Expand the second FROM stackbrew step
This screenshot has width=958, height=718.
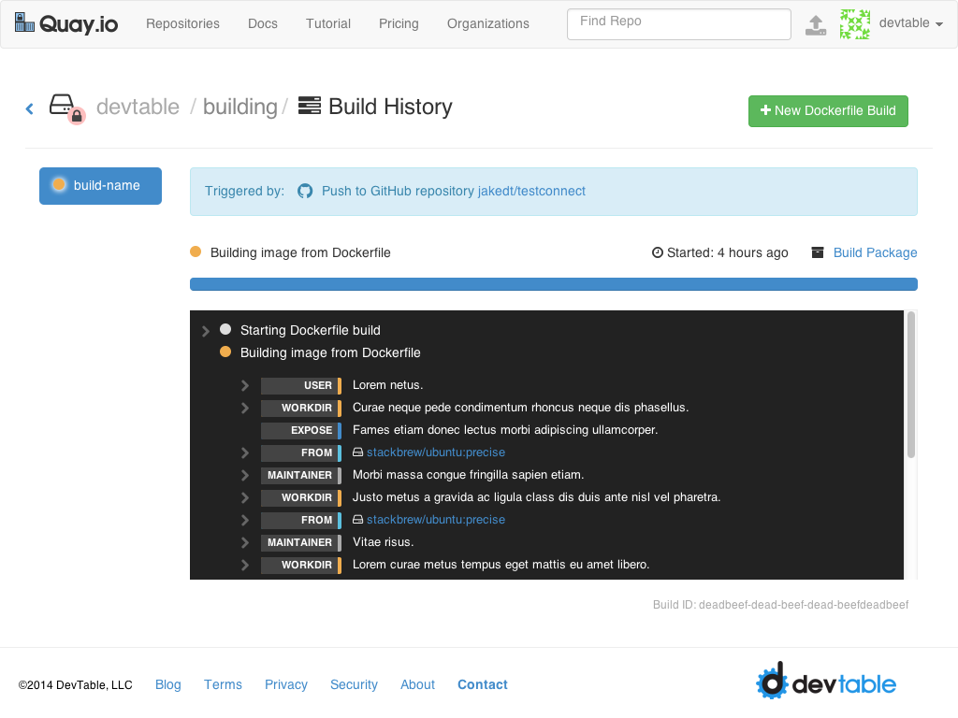point(245,520)
